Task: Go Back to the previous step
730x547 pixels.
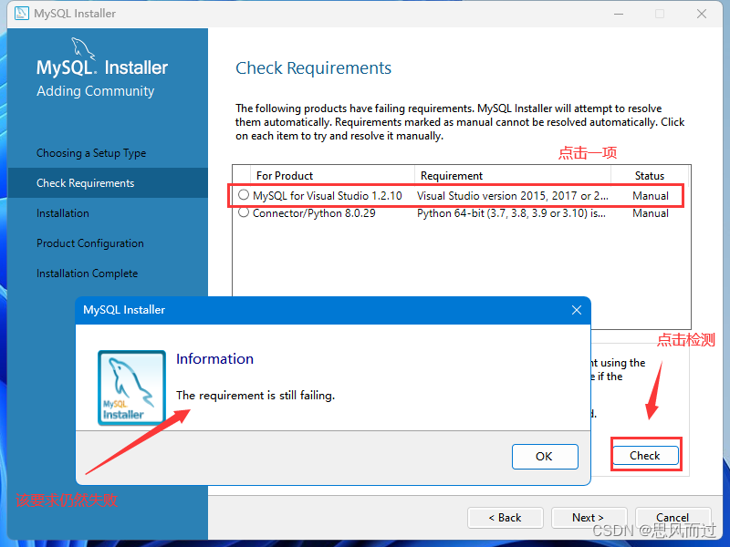Action: pos(506,518)
